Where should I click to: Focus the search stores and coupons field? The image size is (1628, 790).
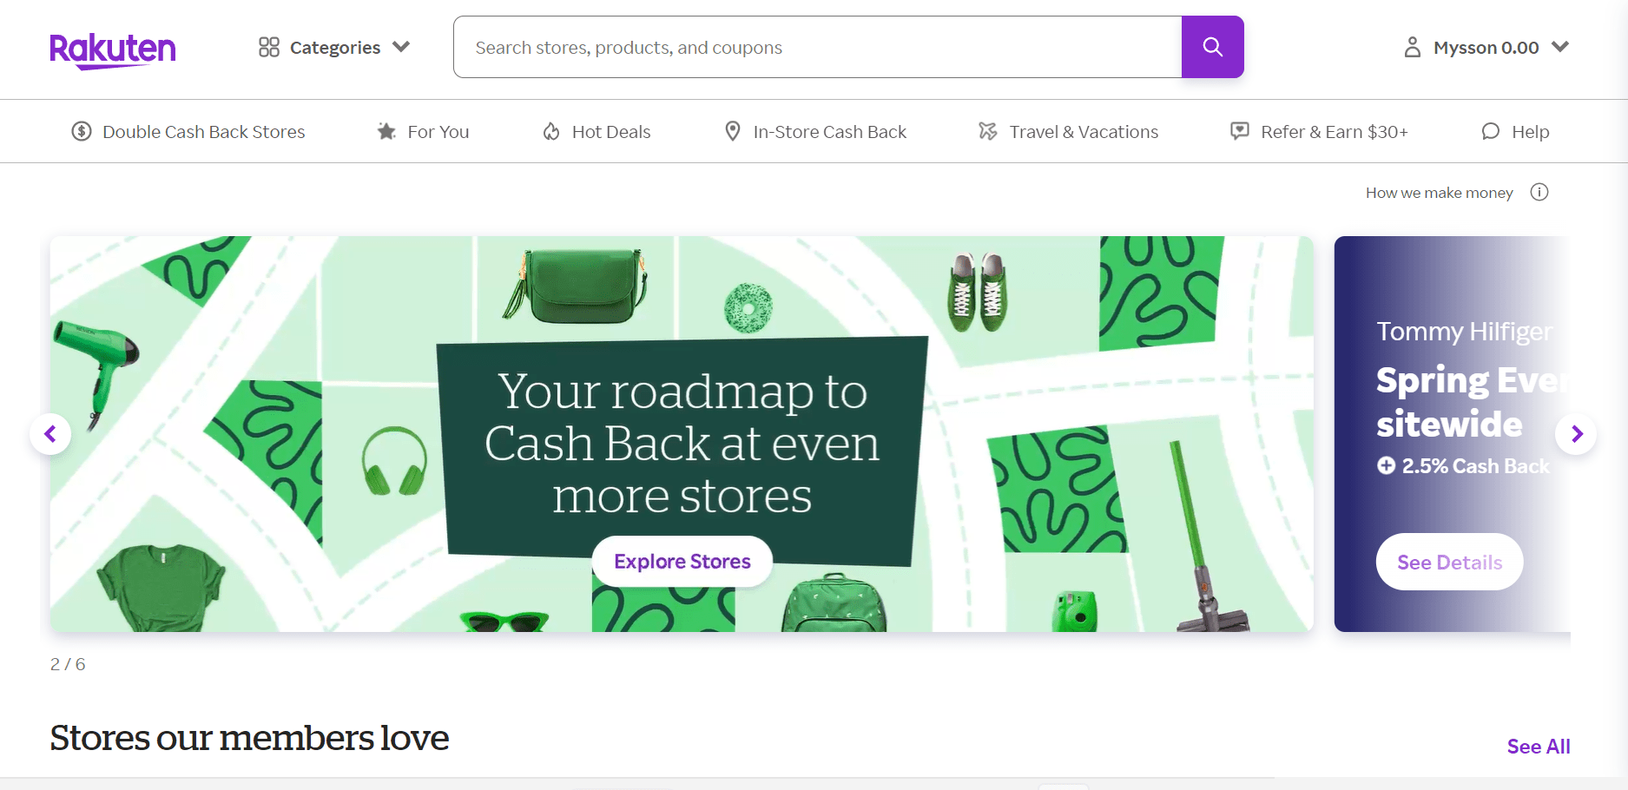point(817,47)
